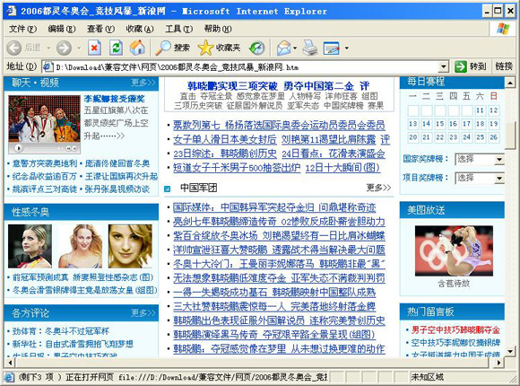This screenshot has width=520, height=386.
Task: Click the 链接 links toolbar label
Action: click(504, 66)
